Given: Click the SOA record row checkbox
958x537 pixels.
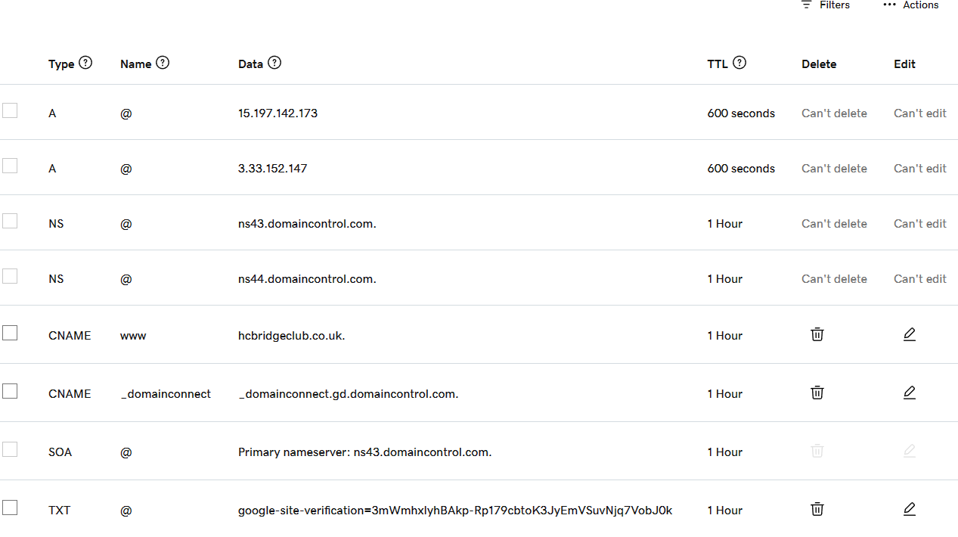Looking at the screenshot, I should click(10, 449).
